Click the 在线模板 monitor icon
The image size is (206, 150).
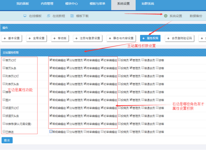25,16
